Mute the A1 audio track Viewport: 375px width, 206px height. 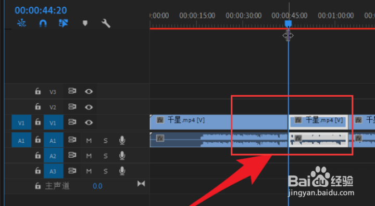coord(89,141)
